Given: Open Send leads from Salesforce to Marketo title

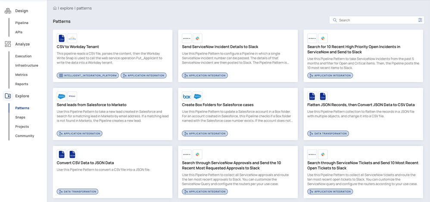Looking at the screenshot, I should 92,105.
